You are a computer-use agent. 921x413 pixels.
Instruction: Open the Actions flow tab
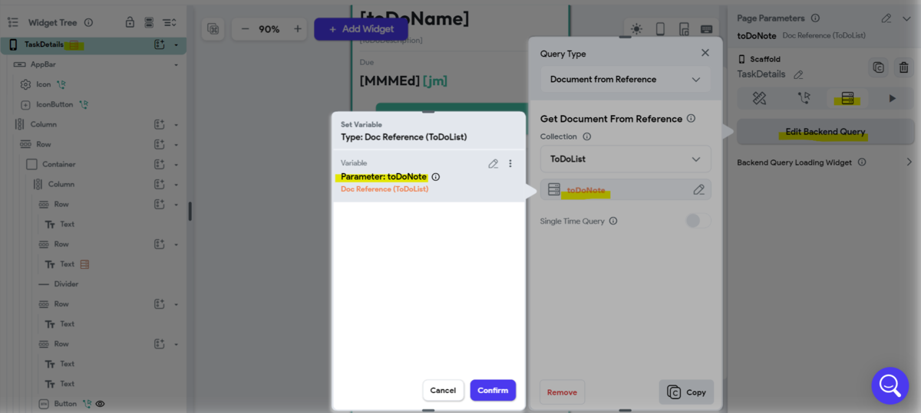pyautogui.click(x=804, y=98)
